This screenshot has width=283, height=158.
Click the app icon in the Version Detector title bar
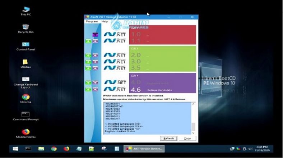pos(87,17)
